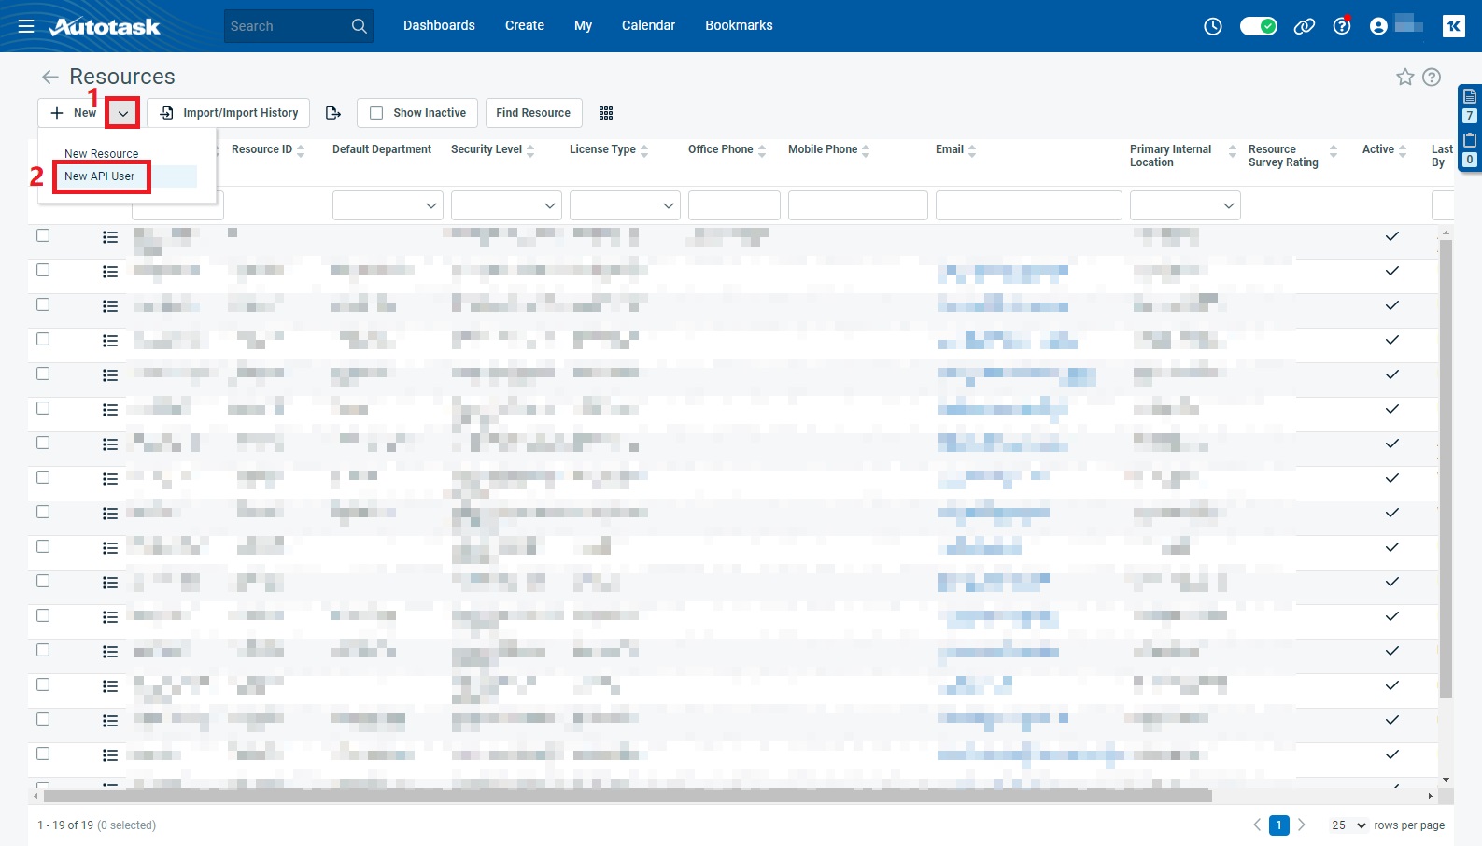Enable the Show Inactive checkbox
1482x846 pixels.
click(x=376, y=113)
